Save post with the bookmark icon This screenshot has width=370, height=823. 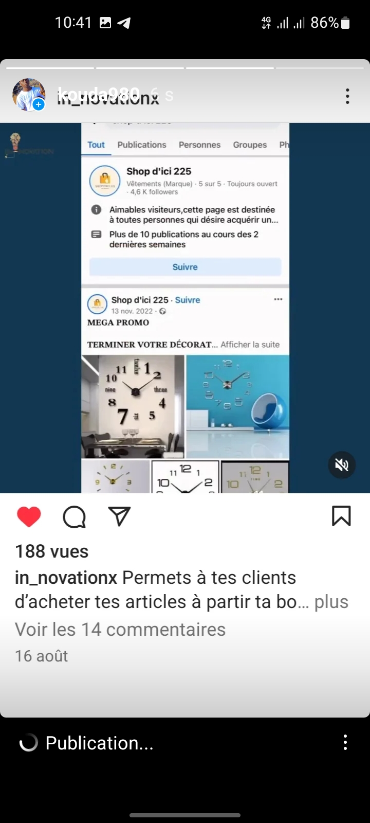[341, 516]
